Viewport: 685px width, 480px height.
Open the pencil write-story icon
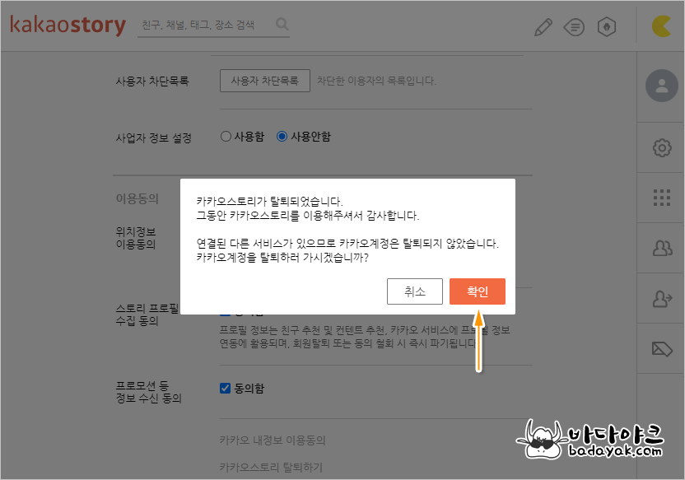pyautogui.click(x=543, y=27)
